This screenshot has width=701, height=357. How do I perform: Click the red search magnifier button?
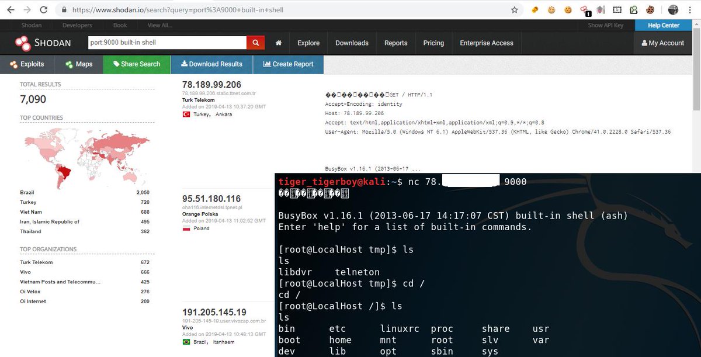(255, 43)
